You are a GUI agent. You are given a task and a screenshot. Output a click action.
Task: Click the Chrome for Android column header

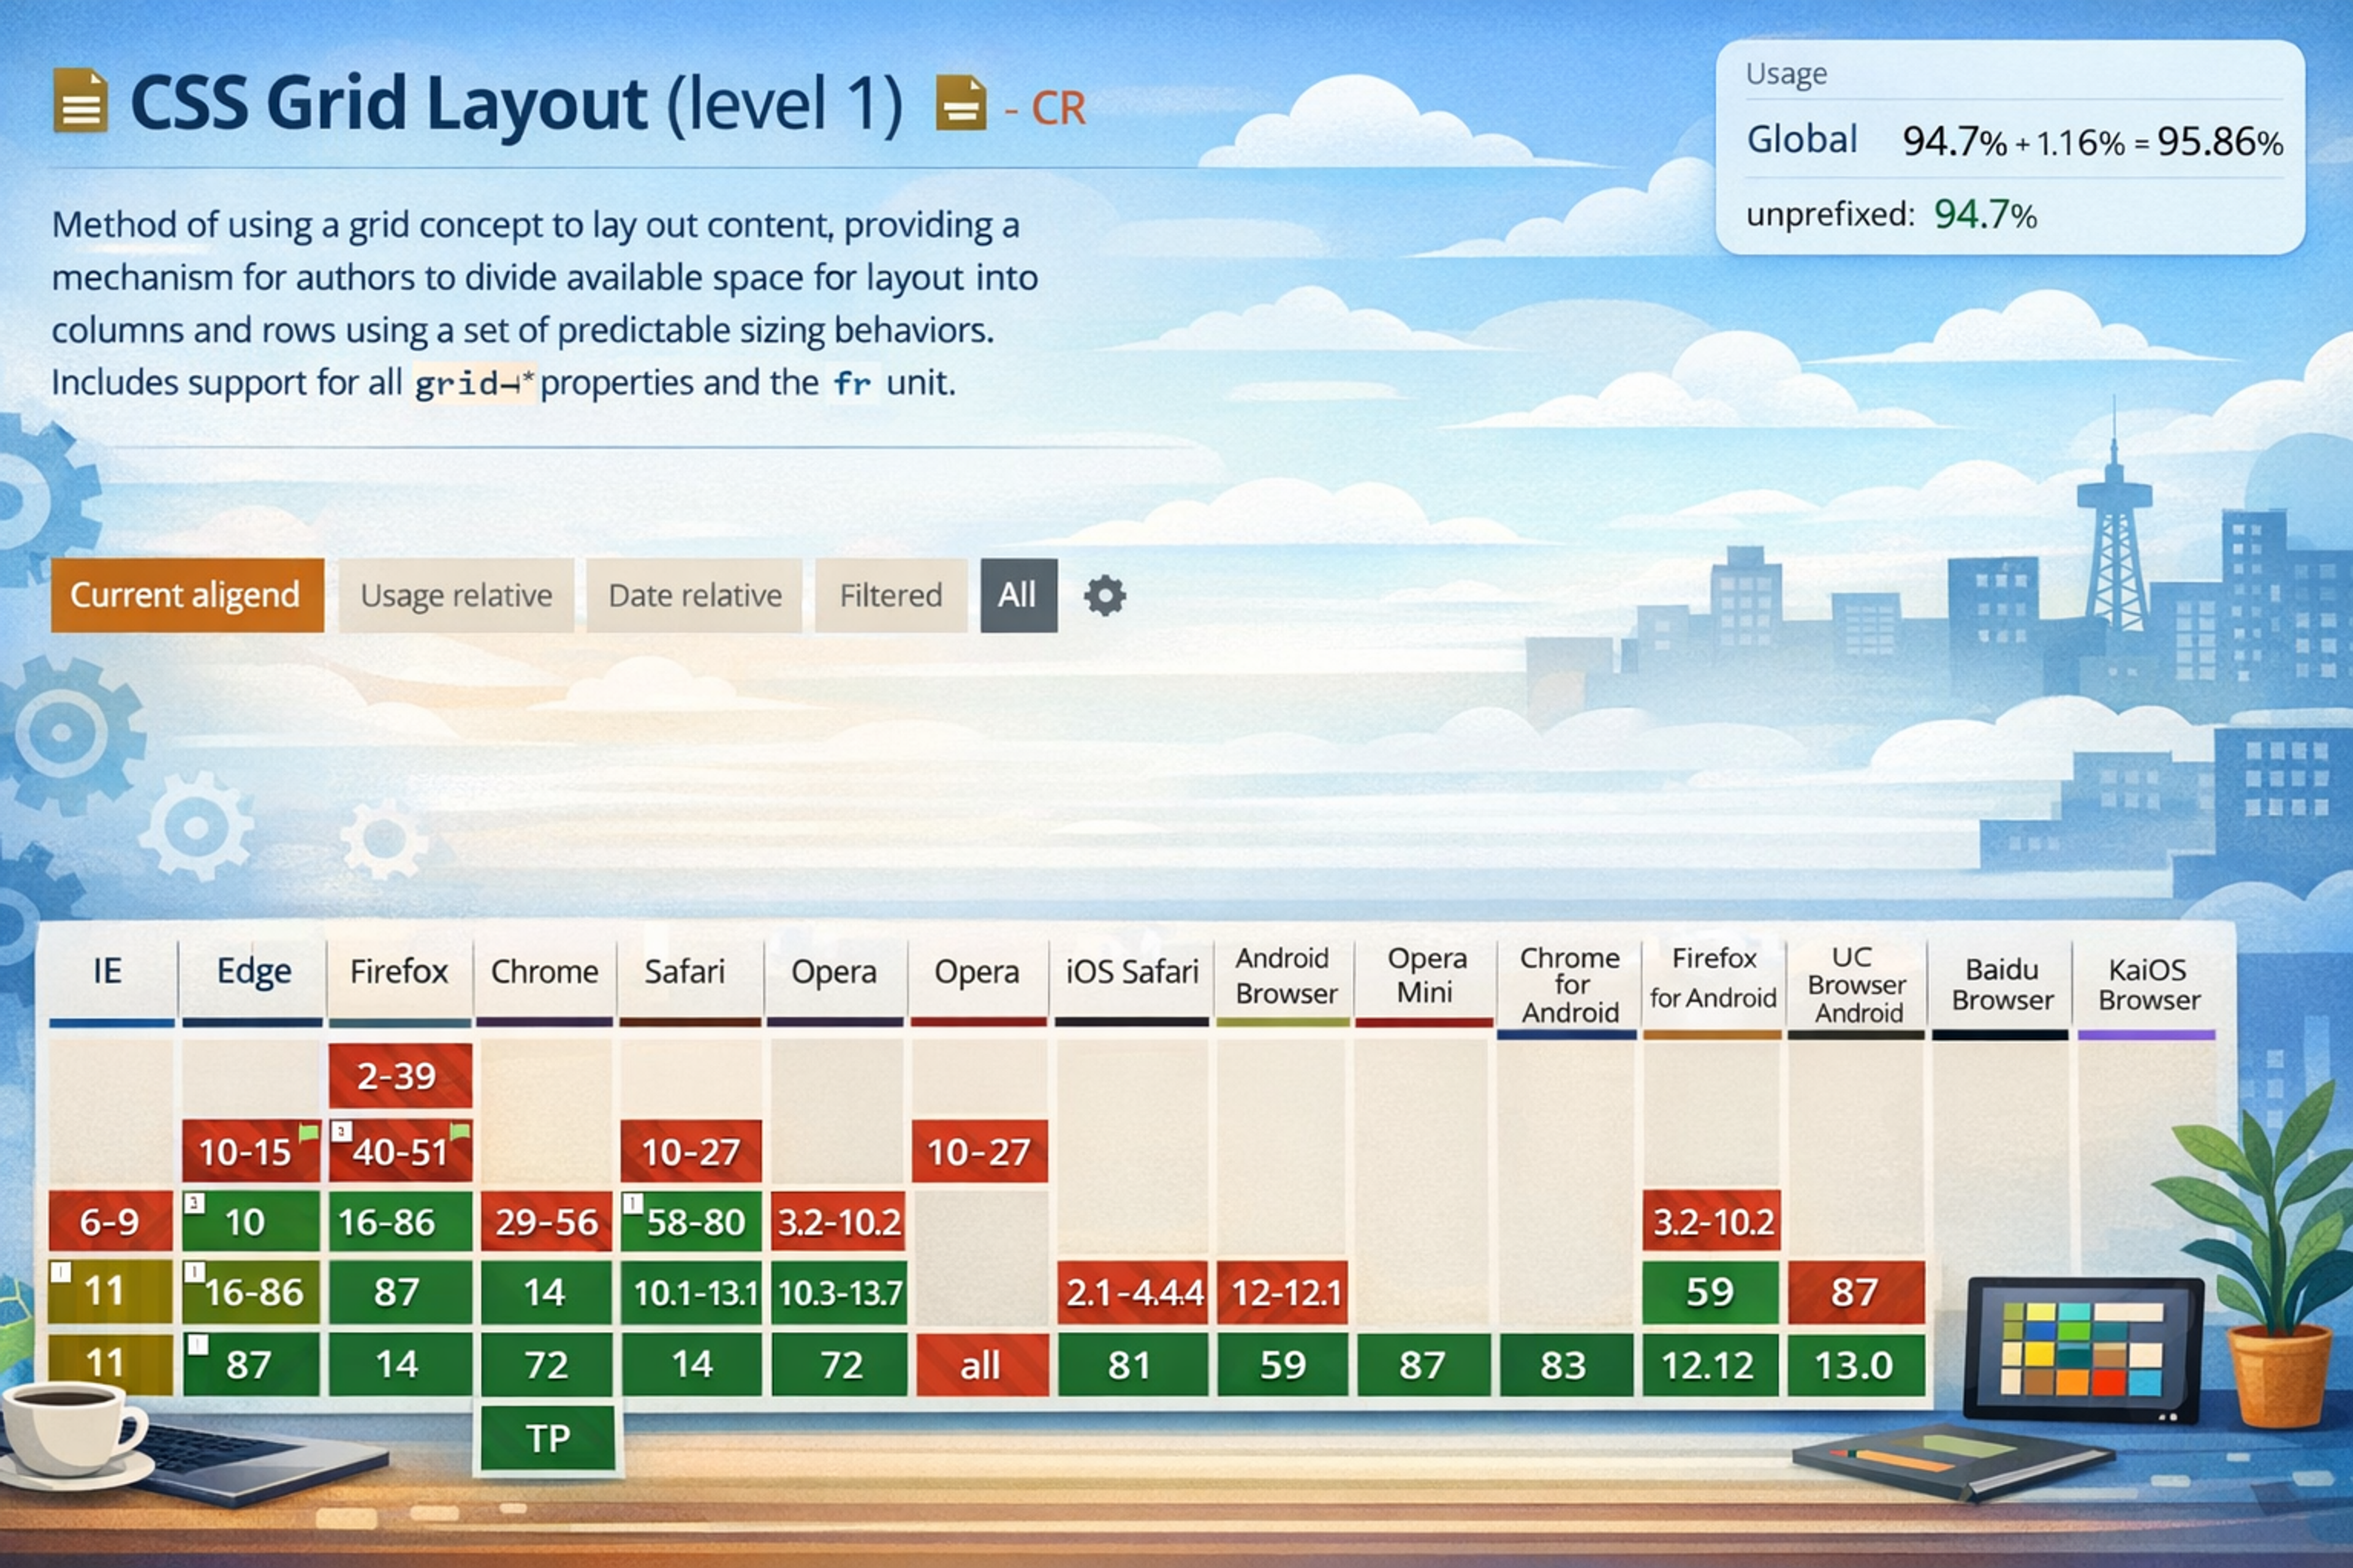pyautogui.click(x=1569, y=985)
